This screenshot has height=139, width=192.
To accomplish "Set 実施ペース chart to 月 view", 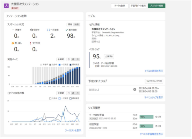I will click(78, 59).
